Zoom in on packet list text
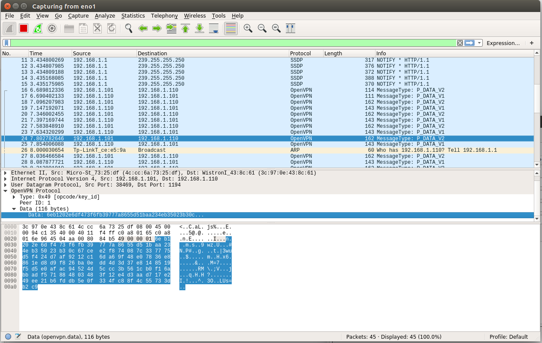The width and height of the screenshot is (542, 343). click(x=248, y=28)
